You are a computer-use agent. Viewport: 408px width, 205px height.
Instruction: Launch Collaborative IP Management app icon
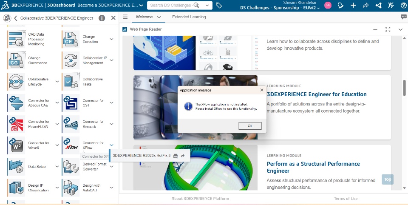pos(71,60)
